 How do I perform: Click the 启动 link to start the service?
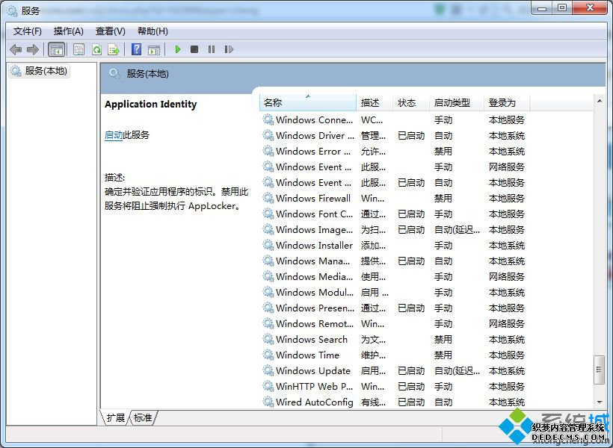click(x=114, y=135)
